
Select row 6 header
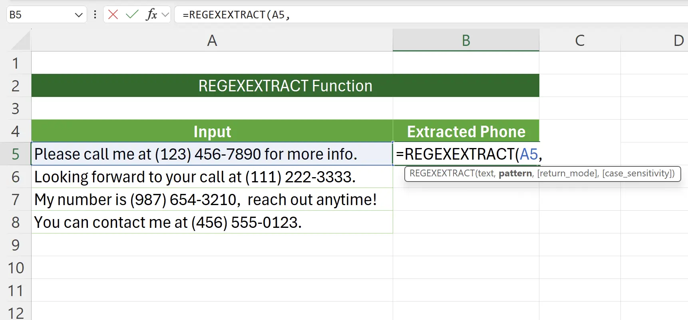(16, 177)
